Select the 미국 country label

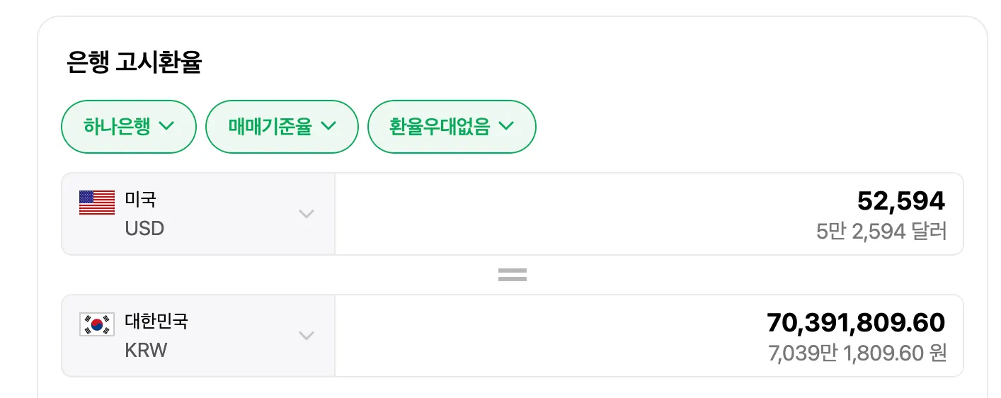coord(140,199)
